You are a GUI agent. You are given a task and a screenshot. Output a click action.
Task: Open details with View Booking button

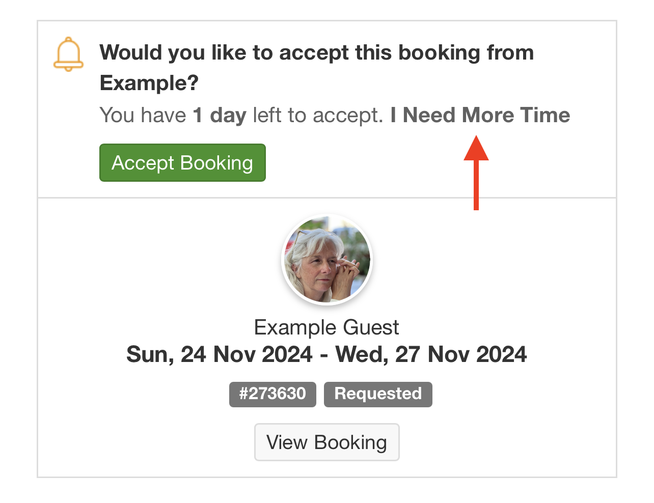pyautogui.click(x=327, y=442)
